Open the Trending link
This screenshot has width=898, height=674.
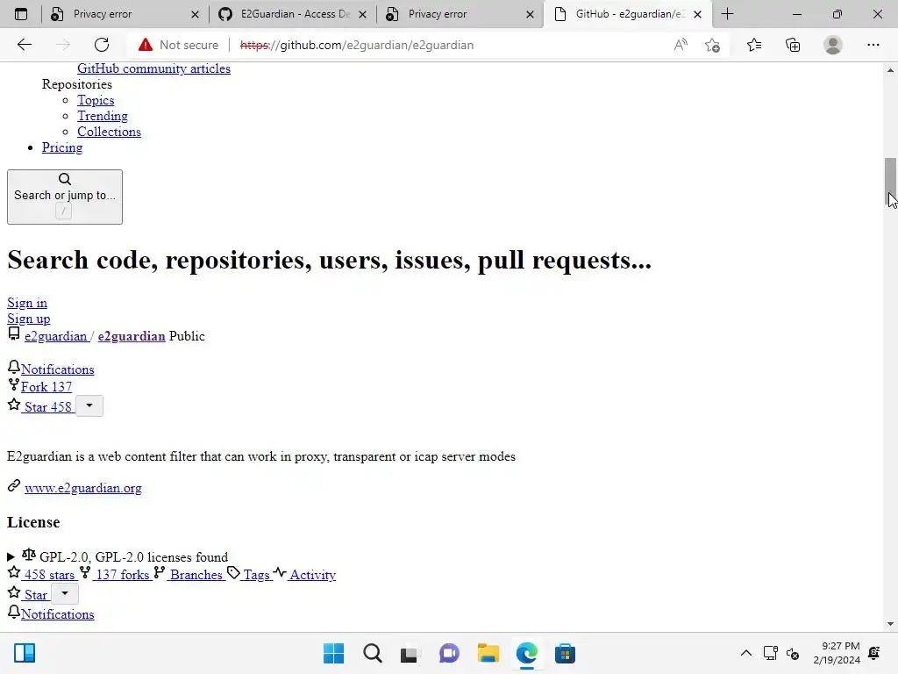tap(103, 116)
